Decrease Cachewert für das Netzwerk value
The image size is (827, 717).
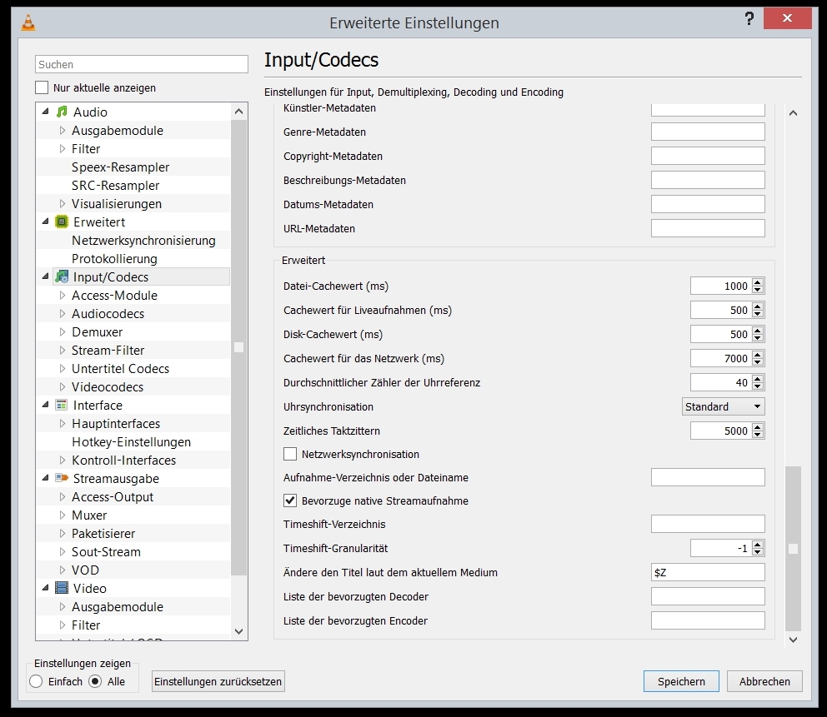click(758, 362)
